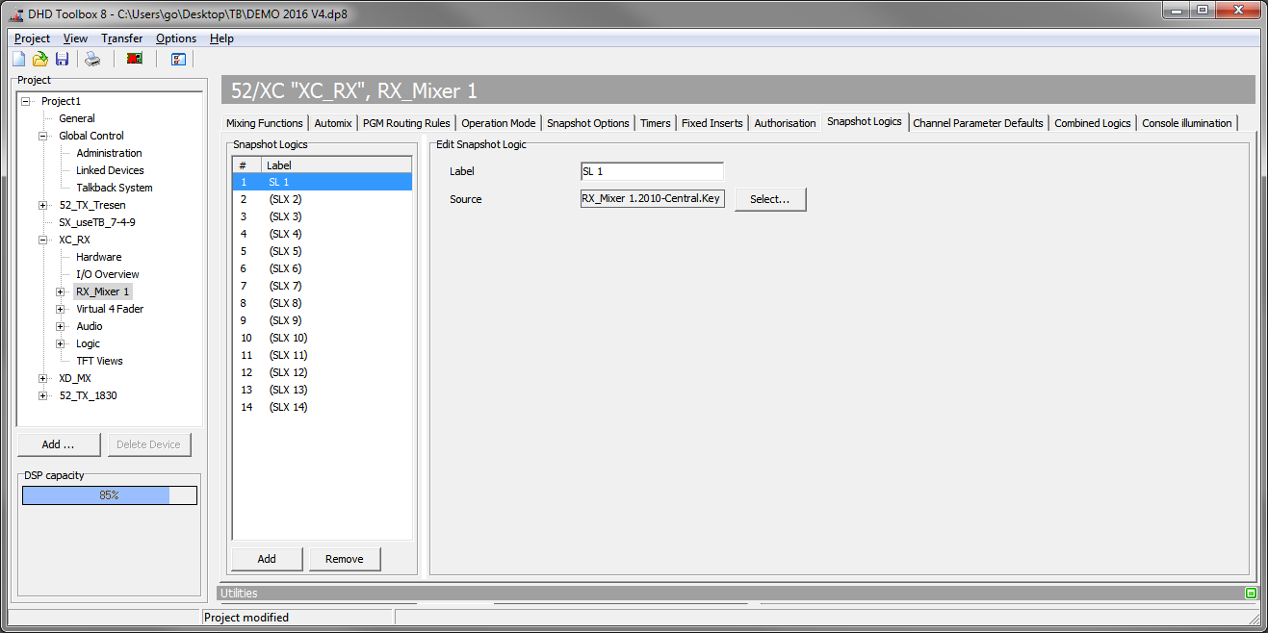Image resolution: width=1268 pixels, height=633 pixels.
Task: Expand the Audio node under XC_RX
Action: (61, 326)
